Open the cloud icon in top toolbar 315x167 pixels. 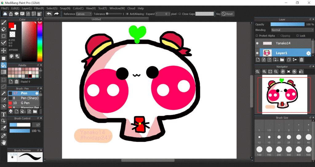pos(5,14)
